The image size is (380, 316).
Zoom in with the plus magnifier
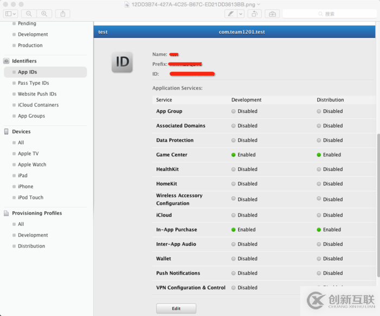point(44,14)
